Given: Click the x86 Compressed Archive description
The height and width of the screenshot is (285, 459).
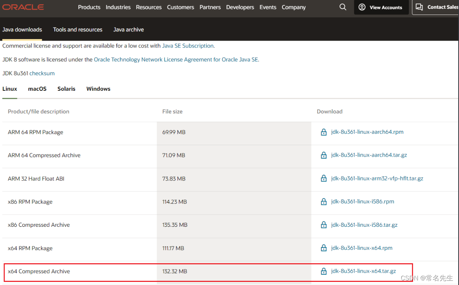Looking at the screenshot, I should click(39, 225).
